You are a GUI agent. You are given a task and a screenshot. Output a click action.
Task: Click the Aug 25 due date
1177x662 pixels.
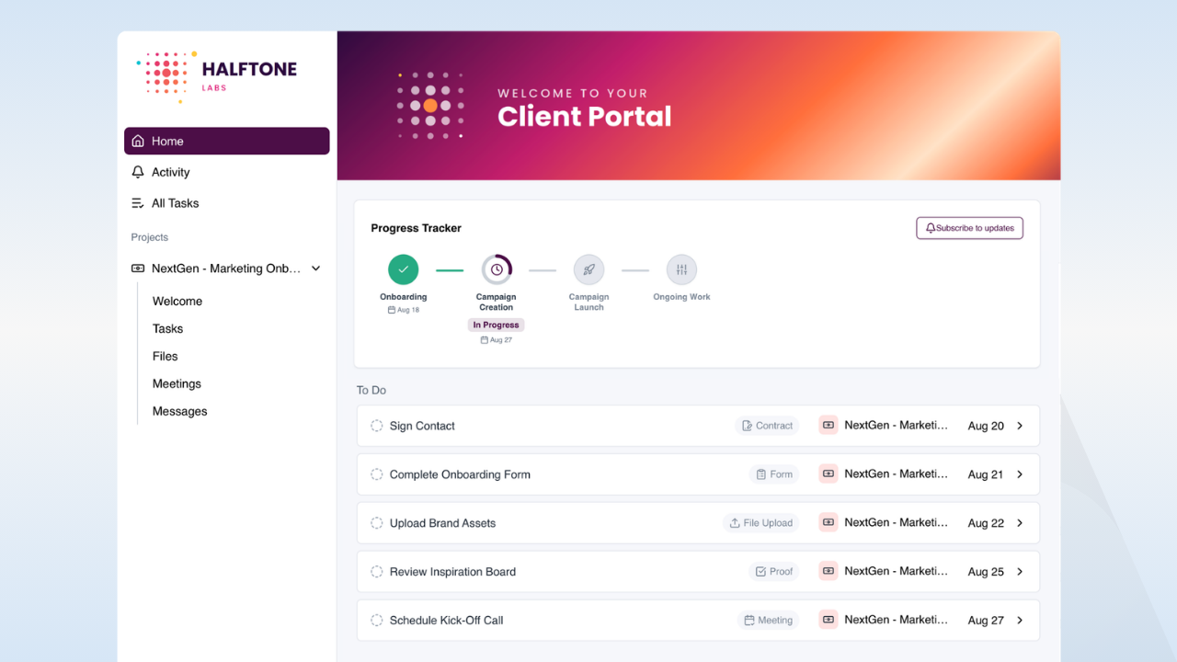[x=986, y=572]
